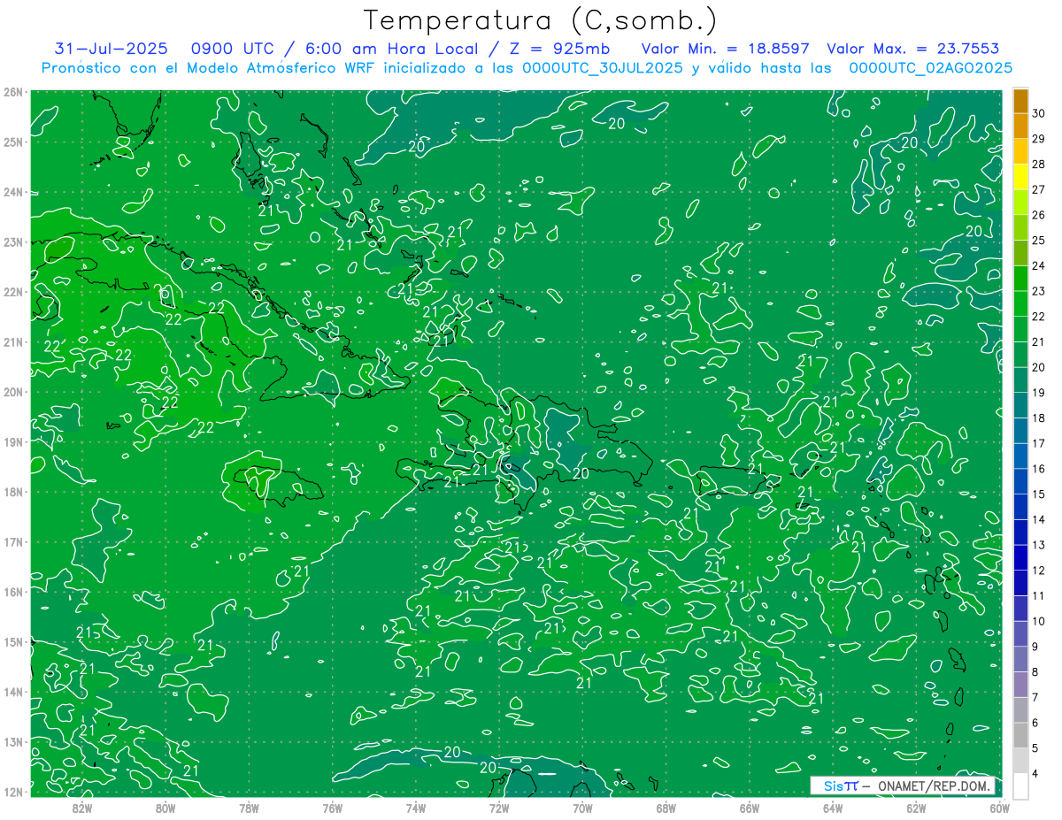Click the latitude label '20N'

click(x=13, y=392)
